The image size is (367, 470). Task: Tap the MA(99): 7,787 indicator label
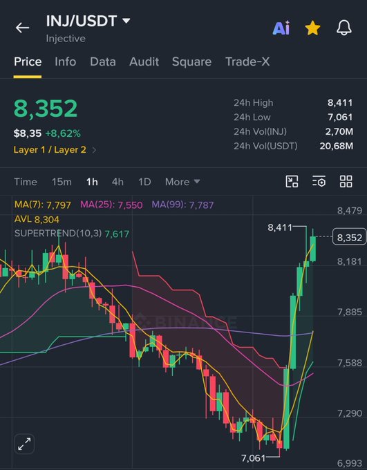coord(182,205)
